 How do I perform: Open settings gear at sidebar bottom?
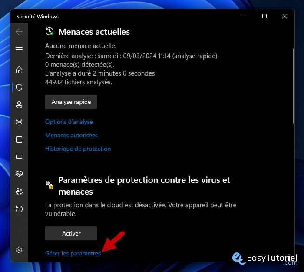[19, 250]
